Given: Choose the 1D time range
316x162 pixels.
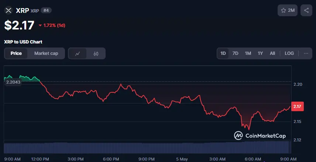Looking at the screenshot, I should tap(223, 53).
